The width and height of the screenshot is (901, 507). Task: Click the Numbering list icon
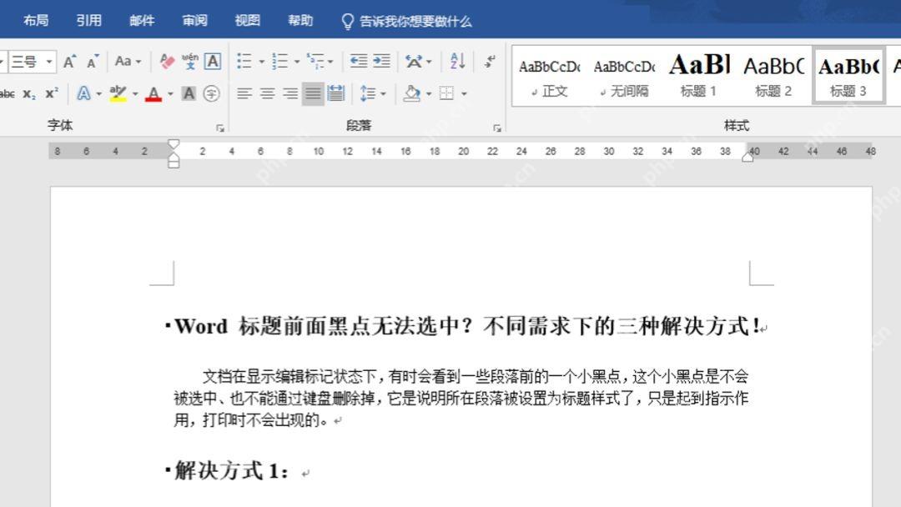coord(279,61)
